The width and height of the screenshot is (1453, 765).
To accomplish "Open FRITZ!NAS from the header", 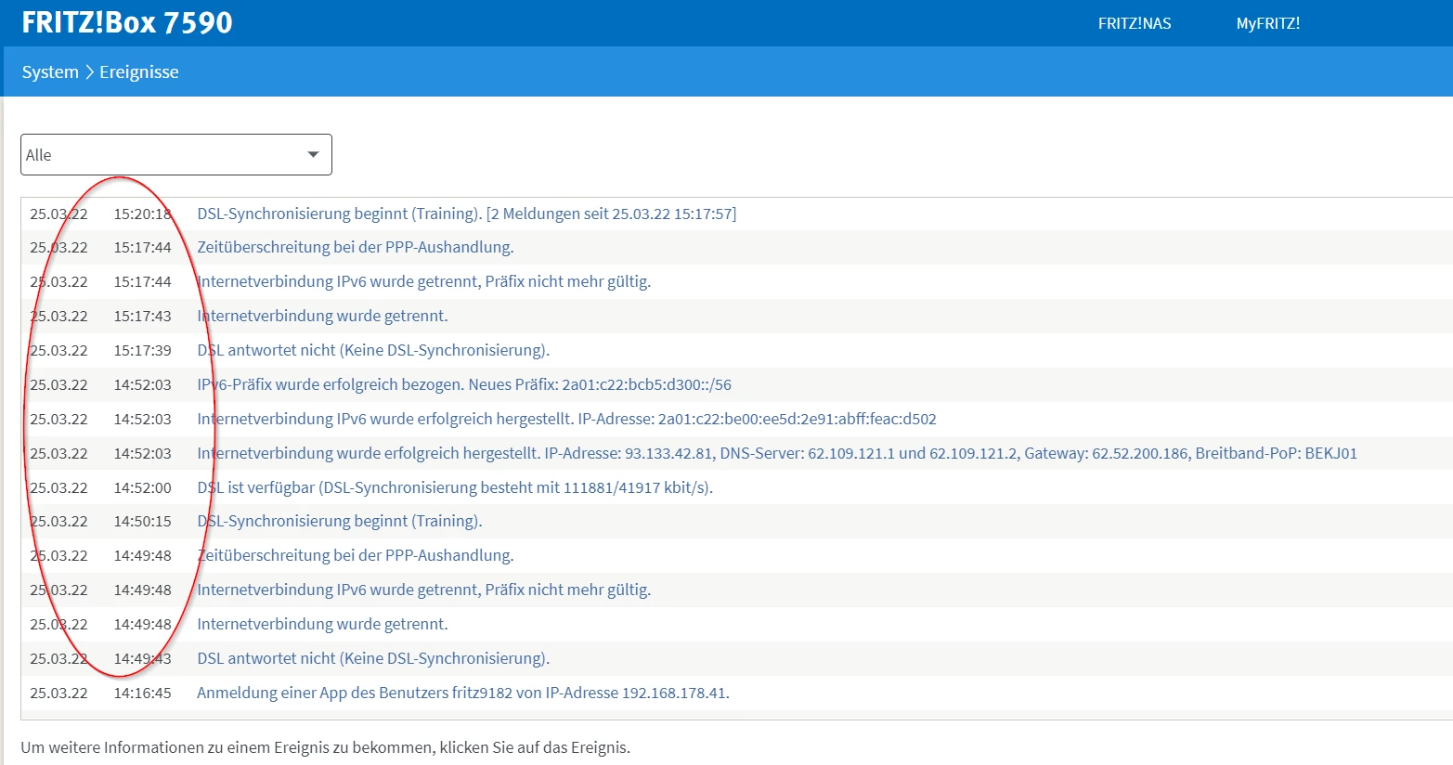I will [1135, 23].
